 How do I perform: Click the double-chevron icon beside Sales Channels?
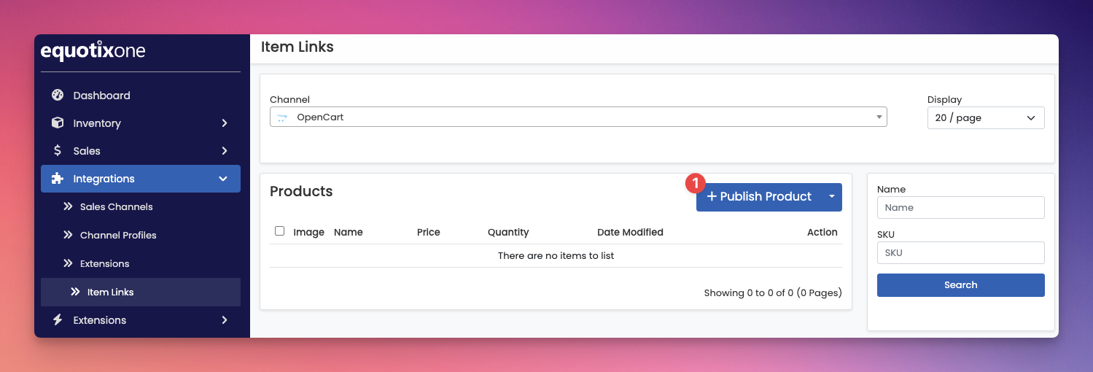68,207
